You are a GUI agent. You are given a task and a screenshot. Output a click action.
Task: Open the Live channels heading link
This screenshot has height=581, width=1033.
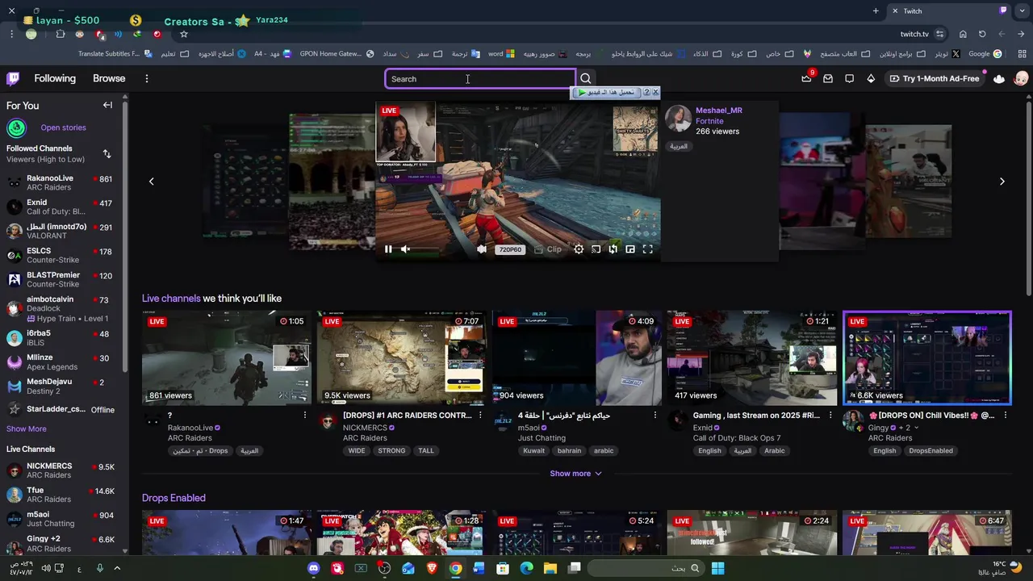(x=171, y=299)
